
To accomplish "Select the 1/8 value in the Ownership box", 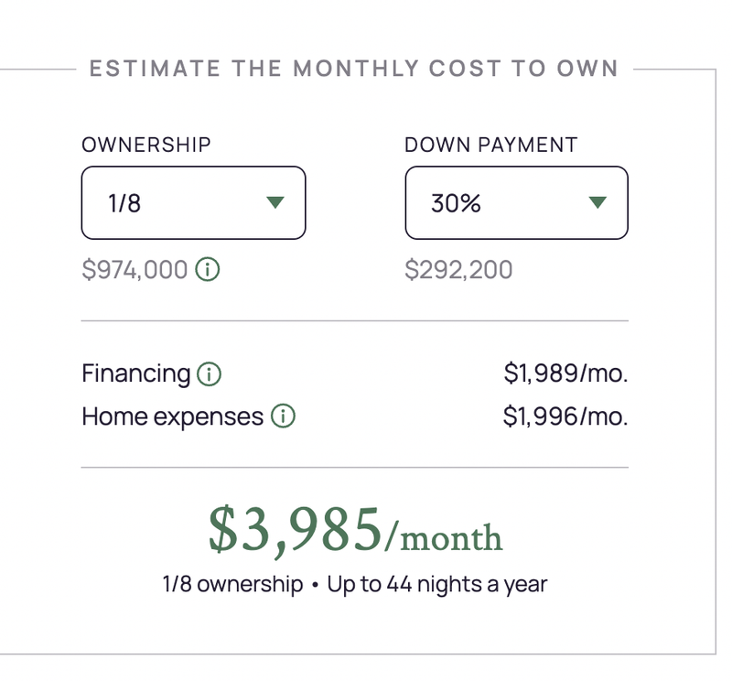I will click(124, 203).
